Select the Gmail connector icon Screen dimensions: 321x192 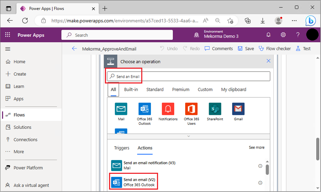tap(238, 109)
